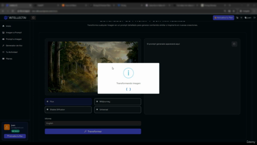Copy the generated prompt with clipboard icon
The width and height of the screenshot is (257, 145).
click(234, 44)
